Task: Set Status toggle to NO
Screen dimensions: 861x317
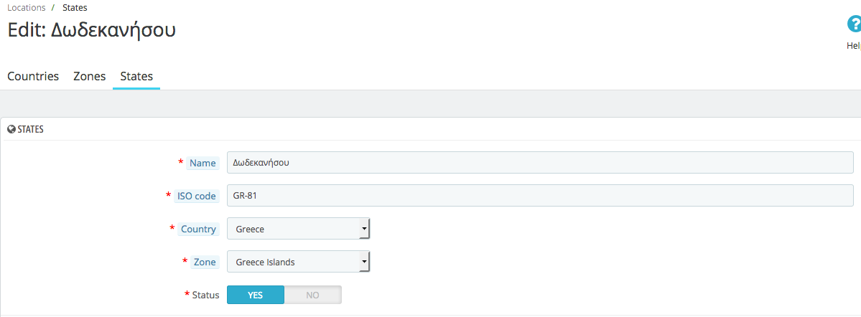Action: (312, 295)
